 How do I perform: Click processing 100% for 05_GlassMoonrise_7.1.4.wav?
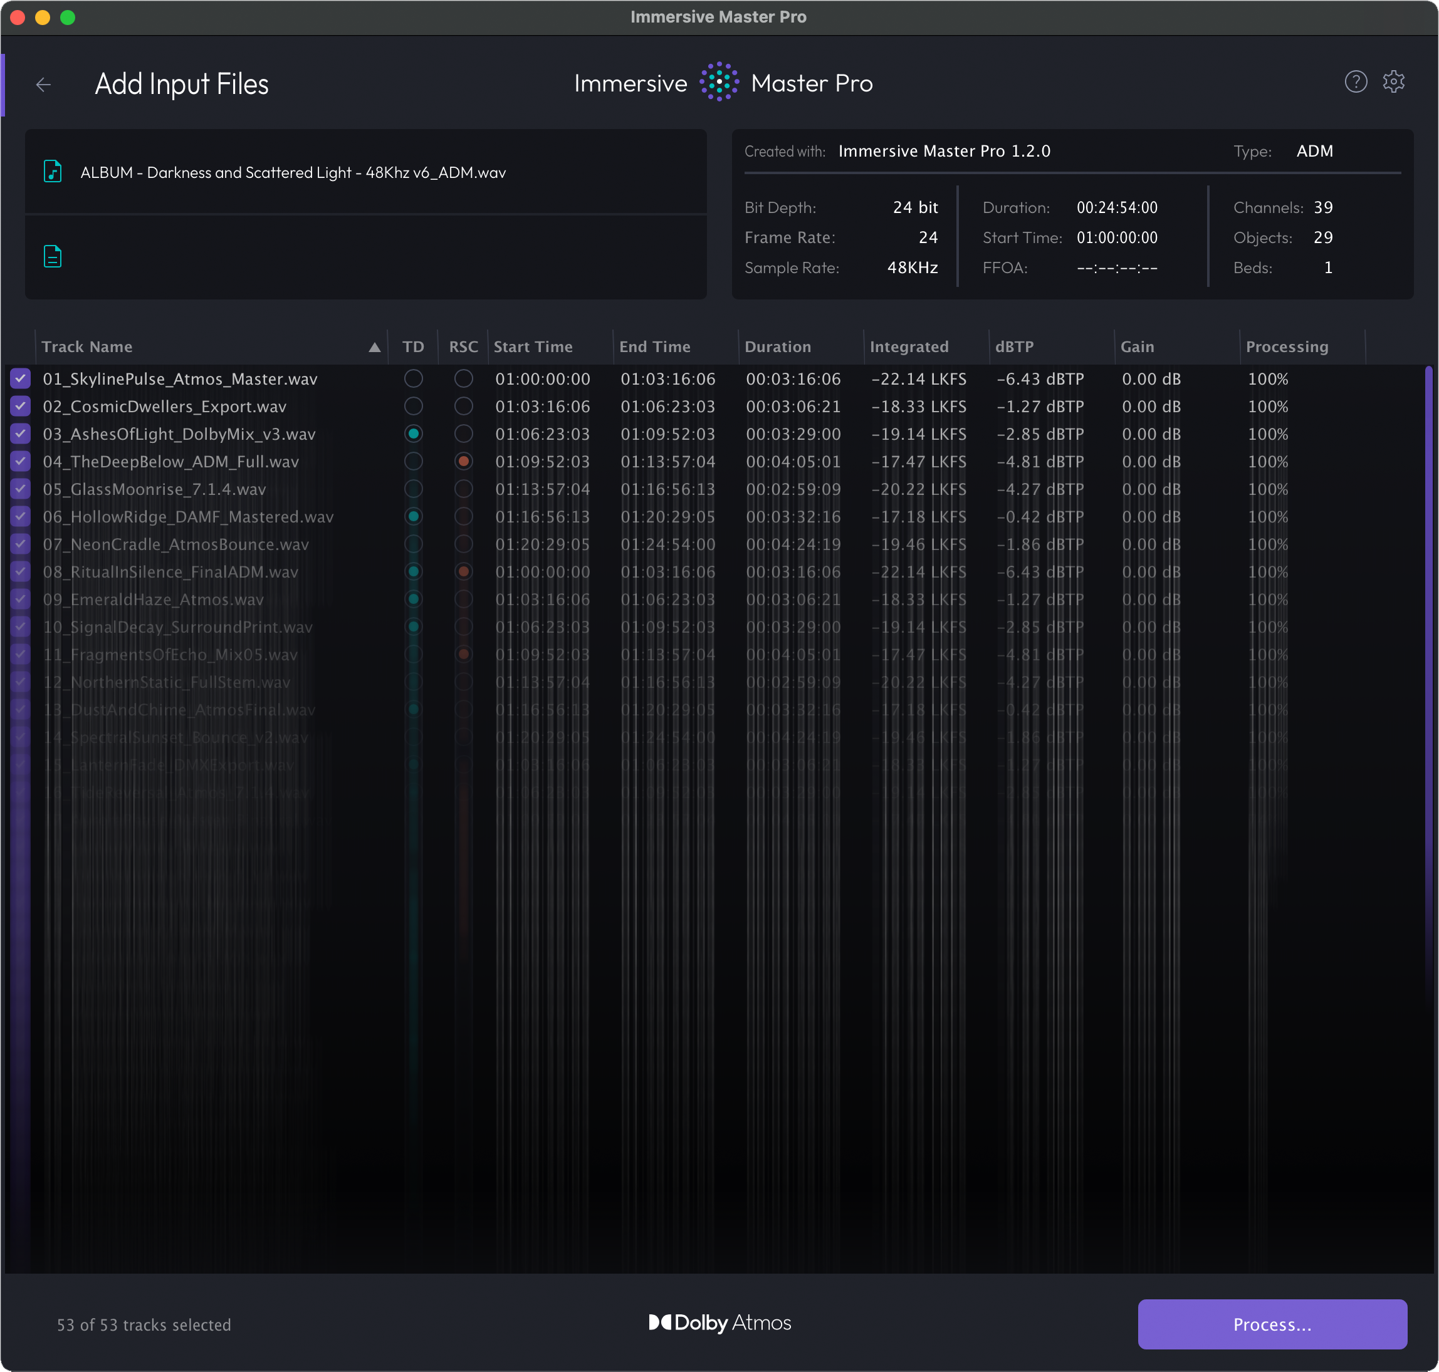point(1268,489)
